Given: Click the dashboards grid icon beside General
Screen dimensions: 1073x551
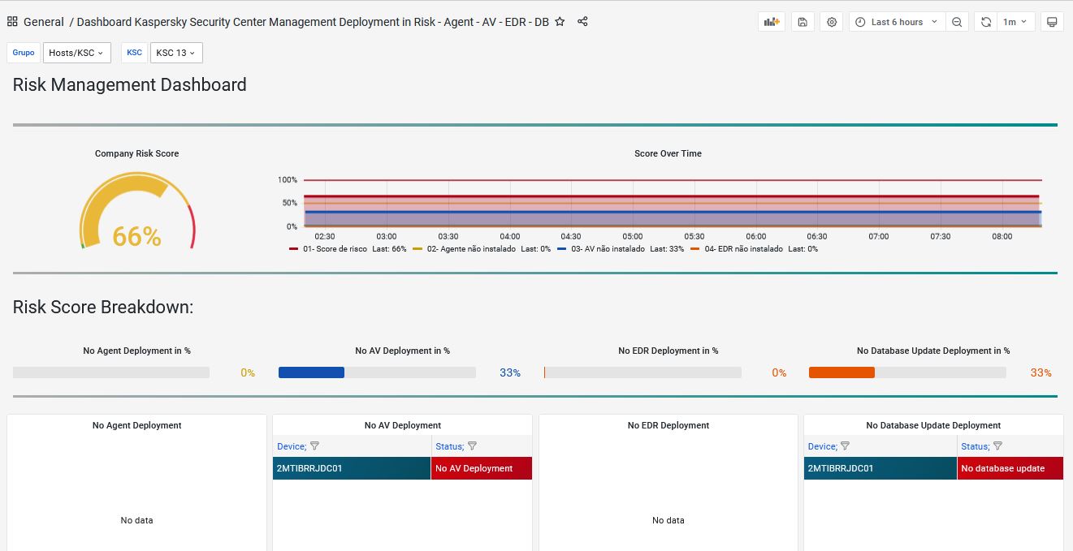Looking at the screenshot, I should click(x=12, y=22).
